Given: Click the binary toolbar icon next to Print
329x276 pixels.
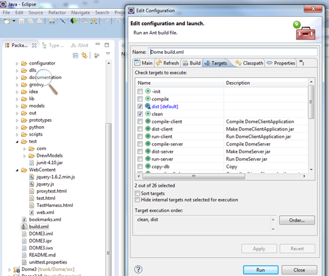Looking at the screenshot, I should (51, 21).
